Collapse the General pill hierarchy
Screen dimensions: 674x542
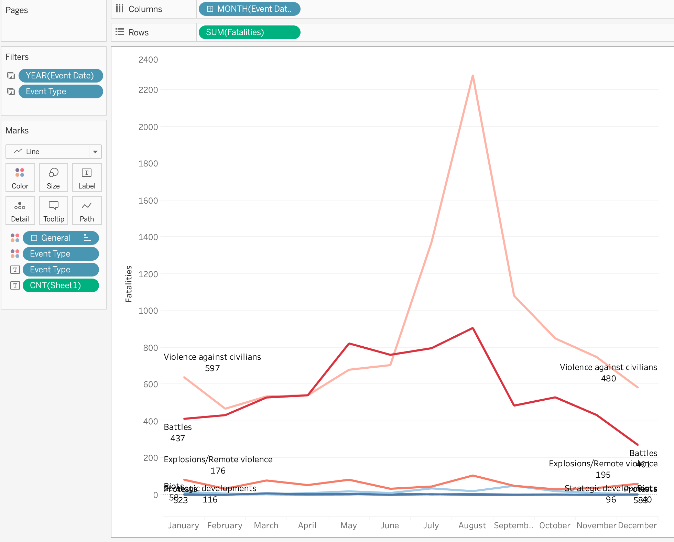tap(34, 238)
